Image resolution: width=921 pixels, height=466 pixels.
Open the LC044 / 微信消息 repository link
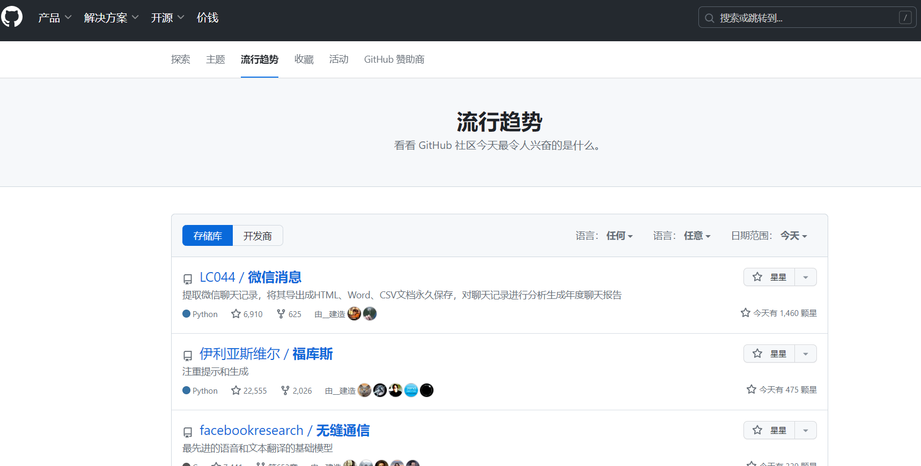[250, 277]
